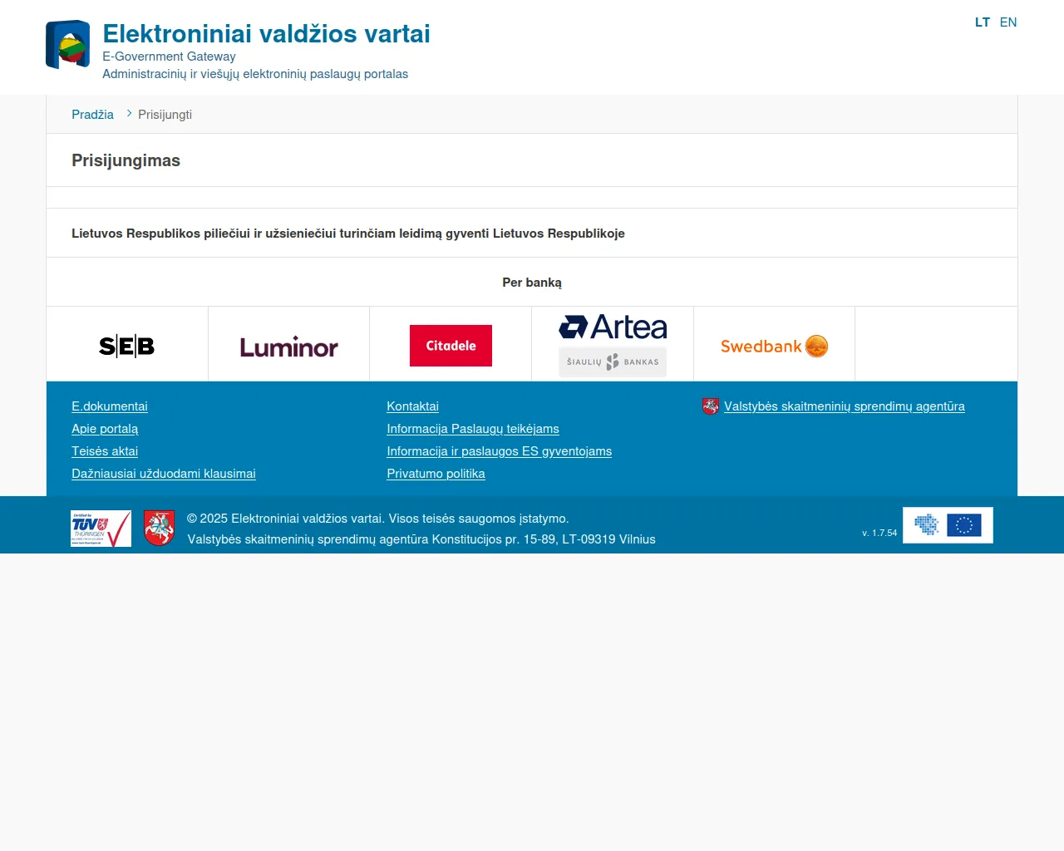Click the TÜV Thüringen certification badge

point(101,529)
